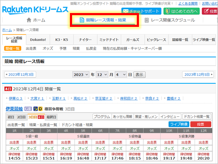Select the レース情報結果 tab

coord(14,39)
